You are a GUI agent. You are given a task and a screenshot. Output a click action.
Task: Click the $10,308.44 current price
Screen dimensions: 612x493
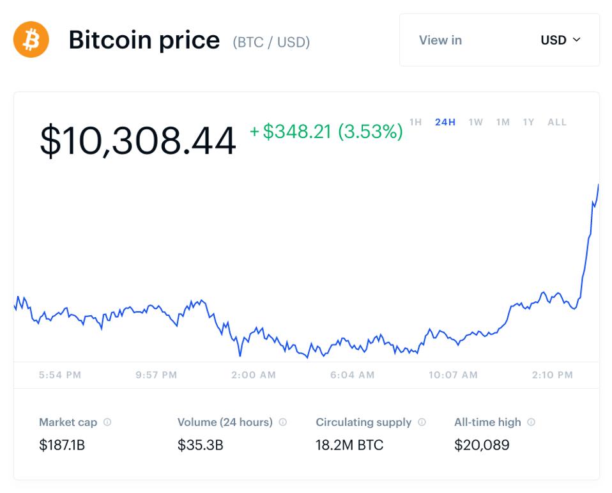[x=138, y=141]
